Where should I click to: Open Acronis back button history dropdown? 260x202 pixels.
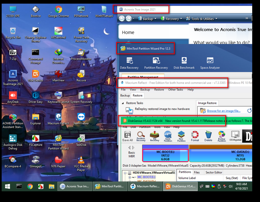[x=133, y=18]
